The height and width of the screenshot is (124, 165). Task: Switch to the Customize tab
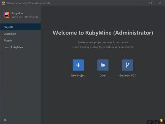click(x=10, y=34)
